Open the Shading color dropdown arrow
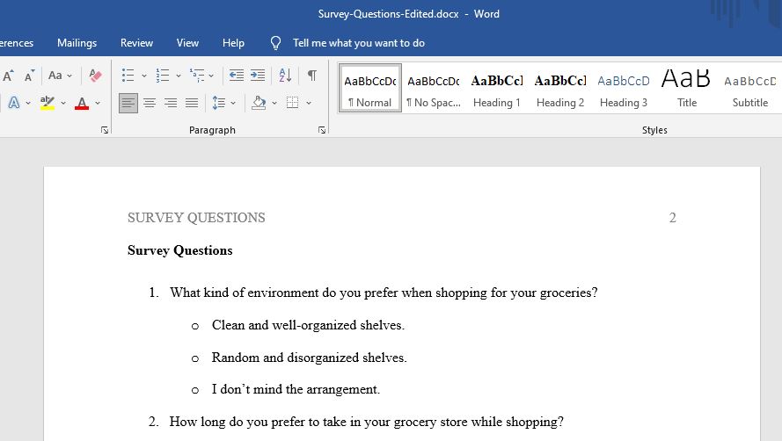 pyautogui.click(x=274, y=103)
